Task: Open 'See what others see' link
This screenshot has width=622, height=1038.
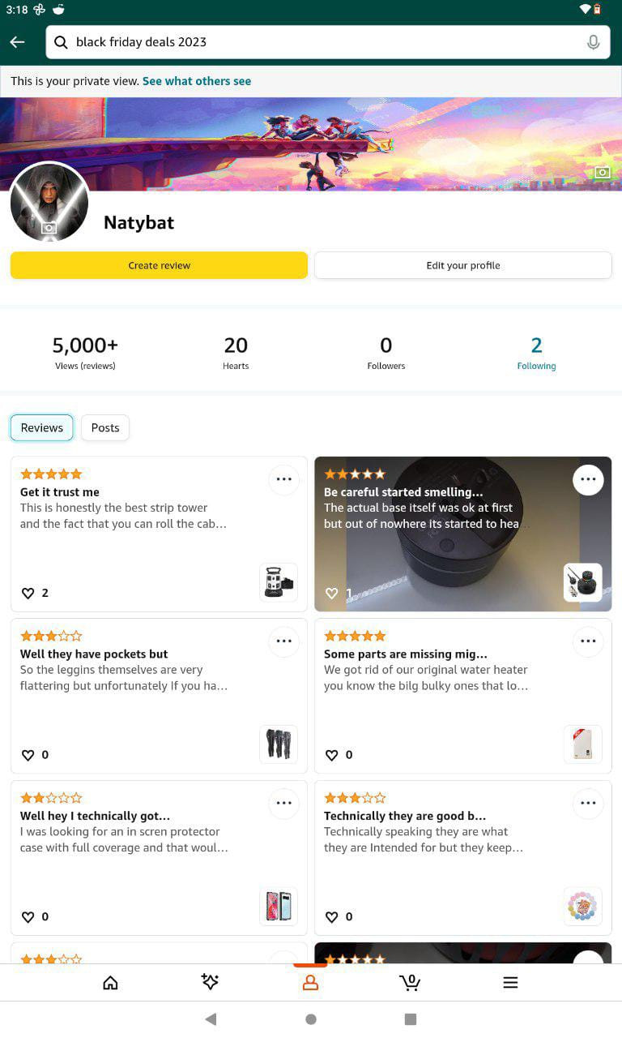Action: pyautogui.click(x=197, y=81)
